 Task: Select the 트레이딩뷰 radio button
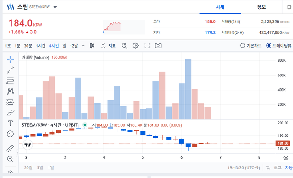[279, 46]
